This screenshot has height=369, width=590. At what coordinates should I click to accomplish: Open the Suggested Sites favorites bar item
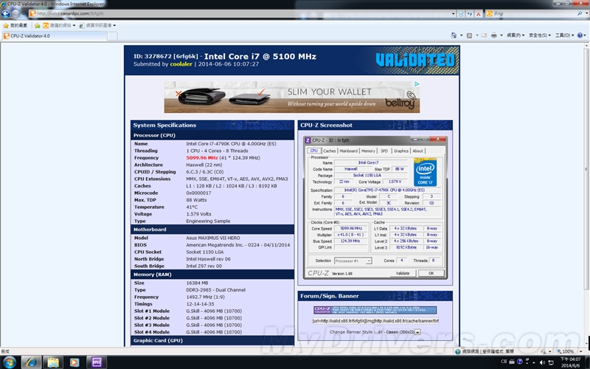59,25
